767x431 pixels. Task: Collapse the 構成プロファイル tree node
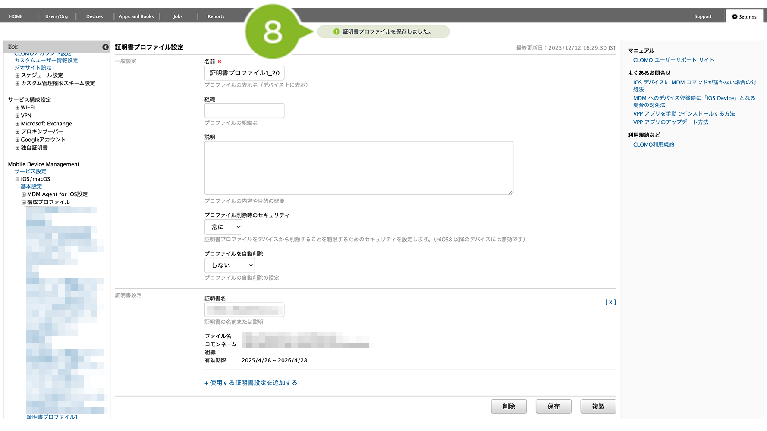24,202
